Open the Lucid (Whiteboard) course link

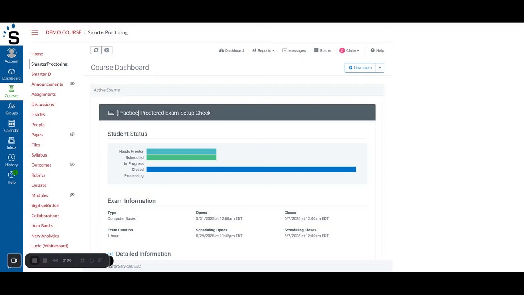(x=50, y=246)
